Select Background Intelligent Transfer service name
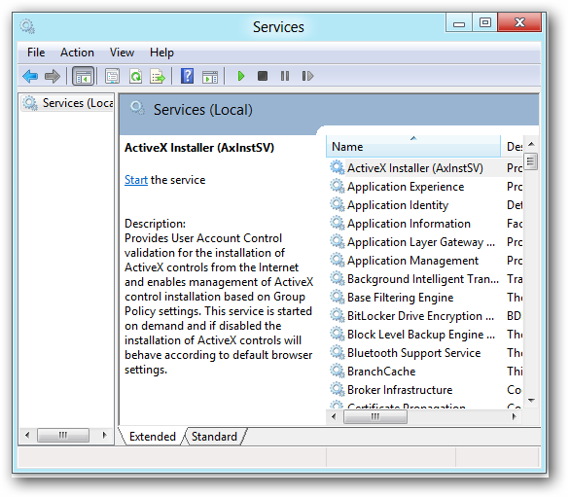570x497 pixels. pos(423,279)
